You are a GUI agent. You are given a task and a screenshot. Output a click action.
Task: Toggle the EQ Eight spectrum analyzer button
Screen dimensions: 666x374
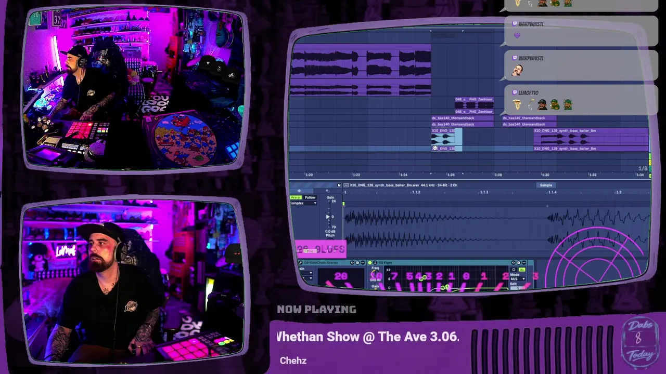[x=522, y=270]
